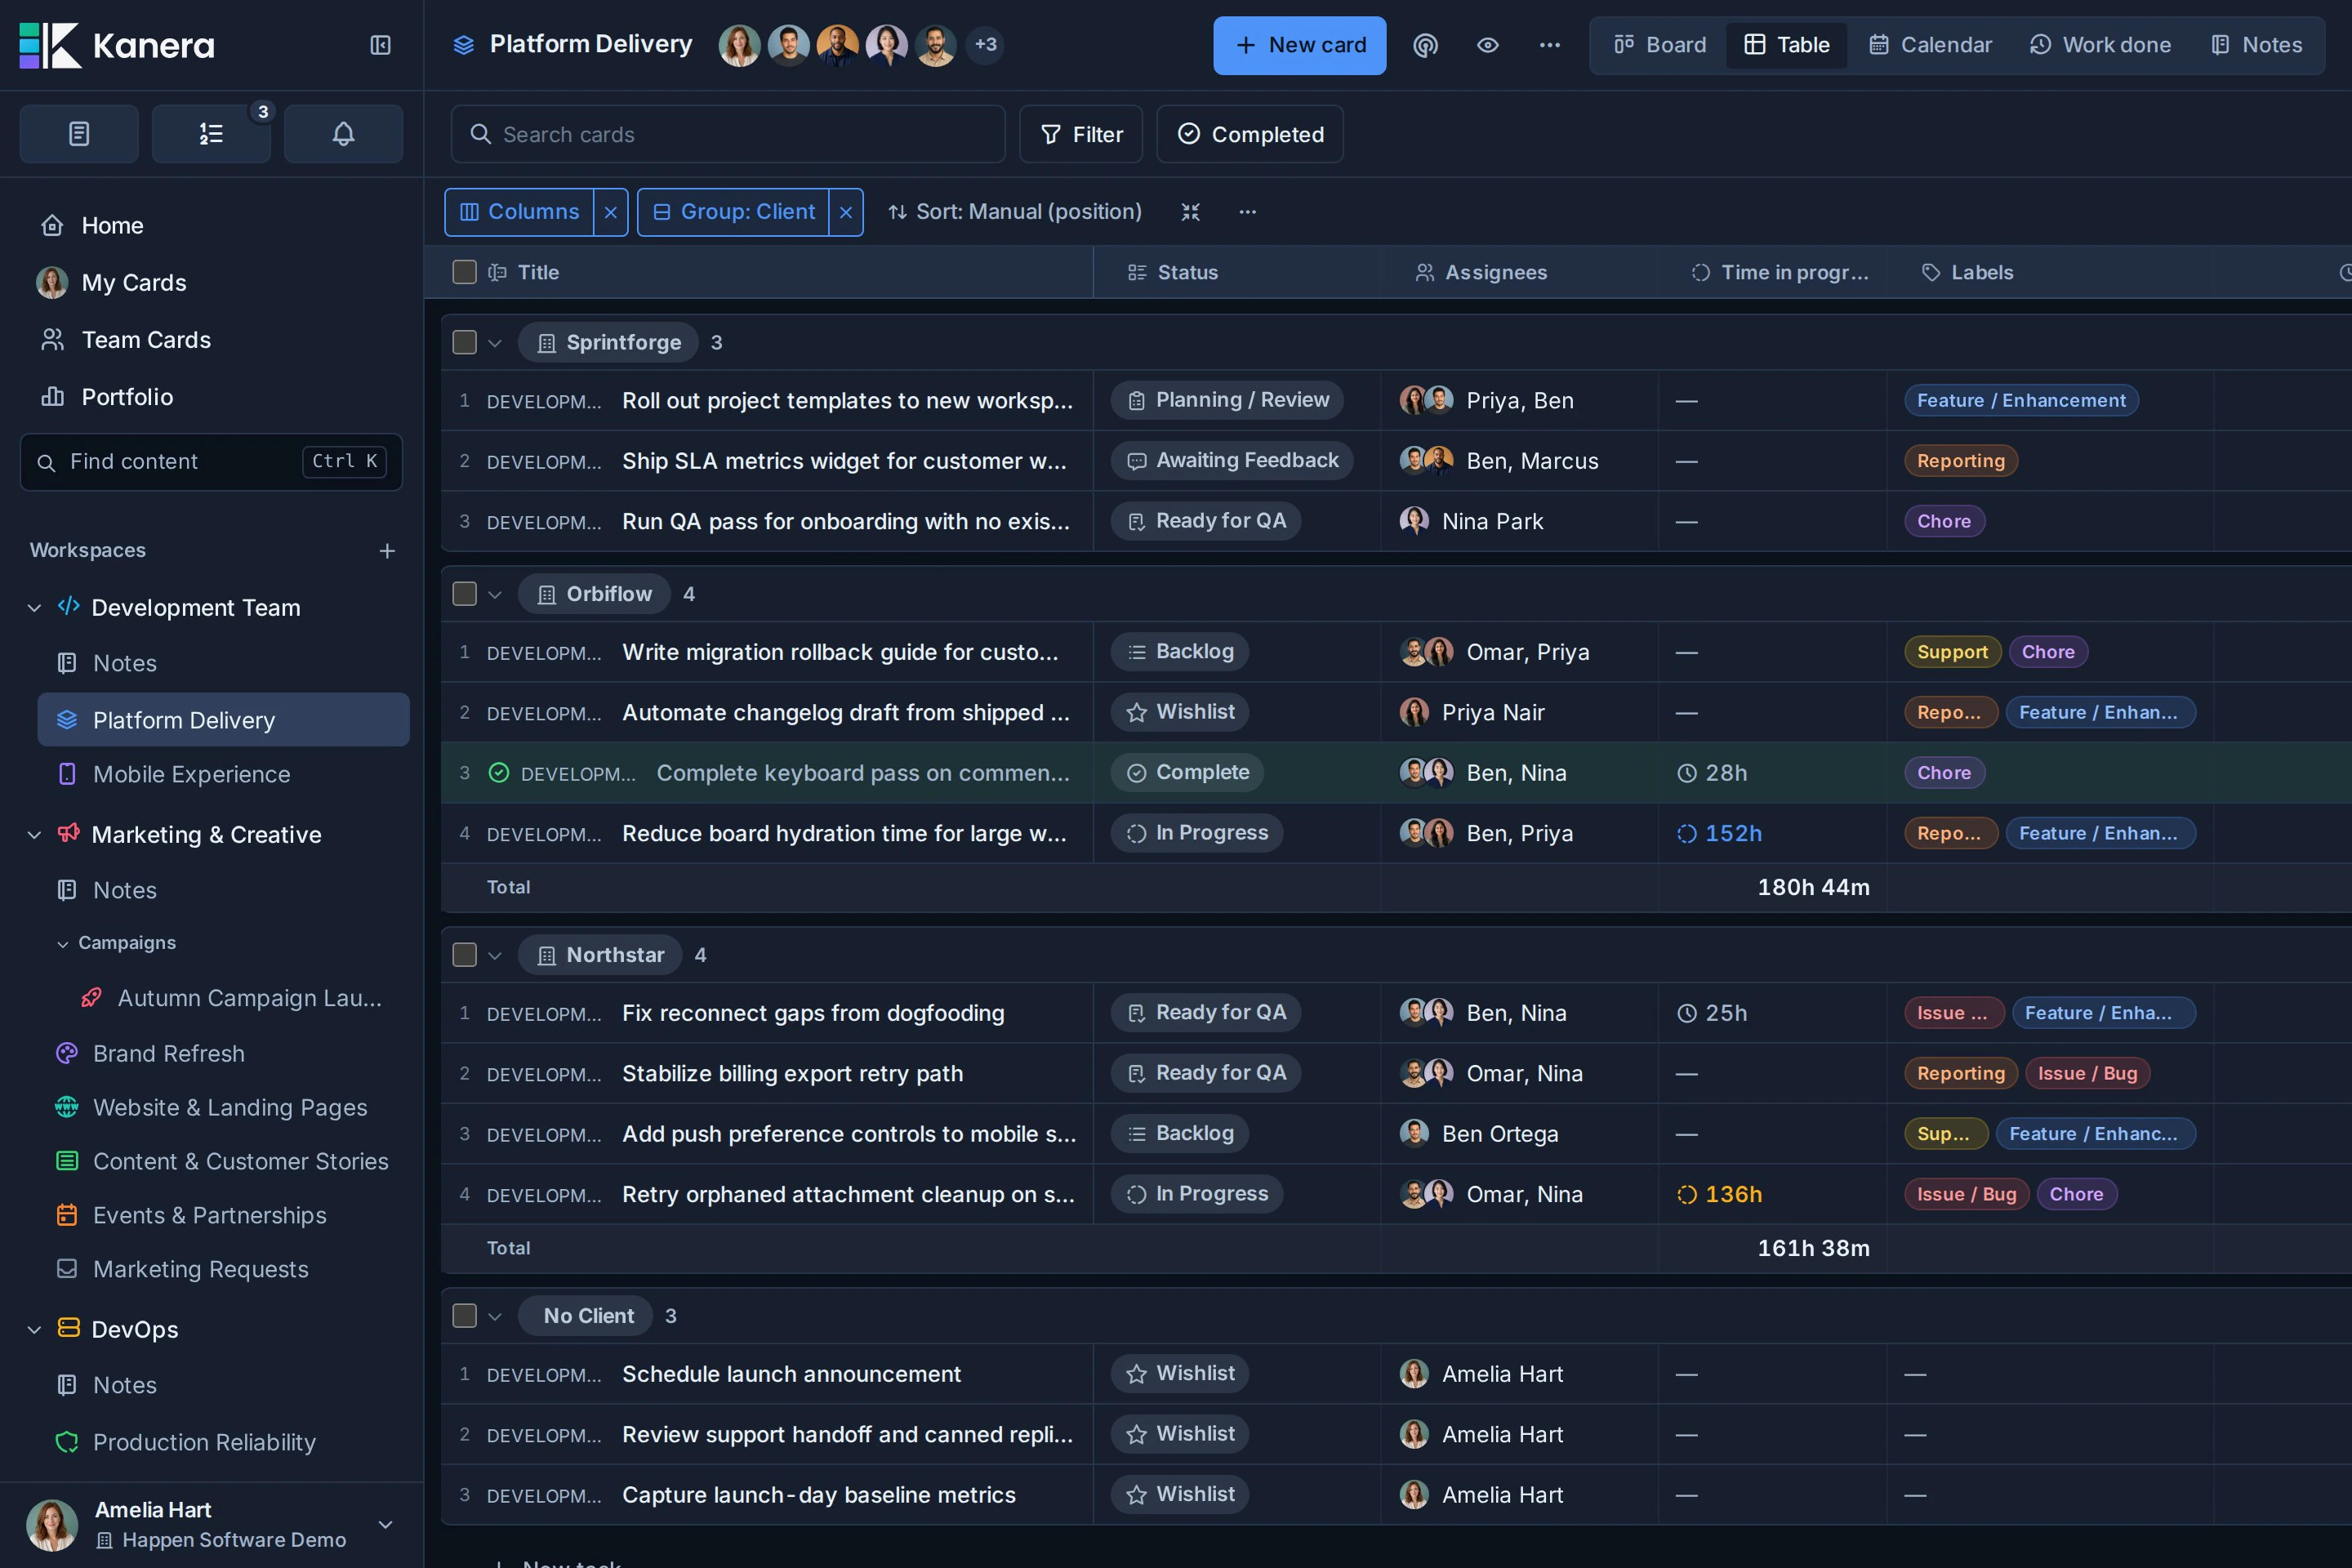Screen dimensions: 2352x1568
Task: Switch to the Notes view tab
Action: tap(2257, 45)
